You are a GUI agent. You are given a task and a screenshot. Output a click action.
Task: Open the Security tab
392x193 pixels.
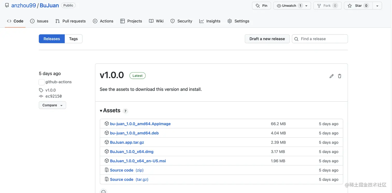(181, 21)
